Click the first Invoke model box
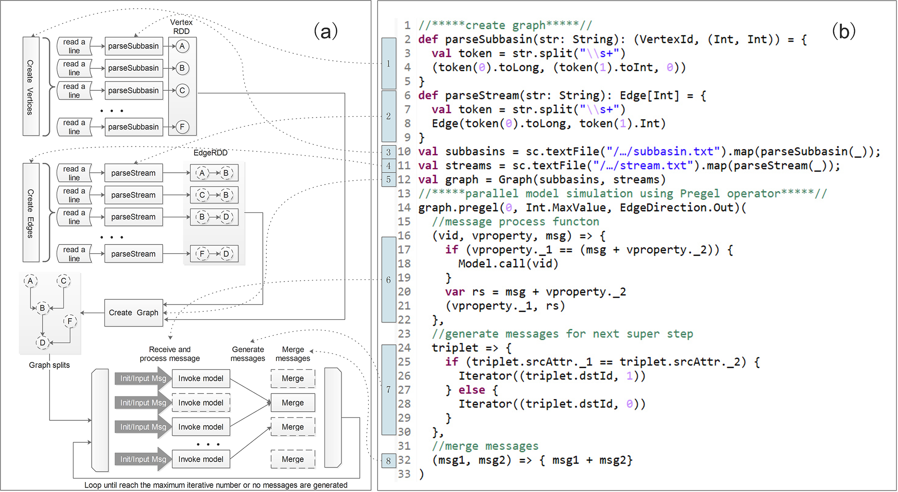Image resolution: width=898 pixels, height=492 pixels. (x=201, y=379)
